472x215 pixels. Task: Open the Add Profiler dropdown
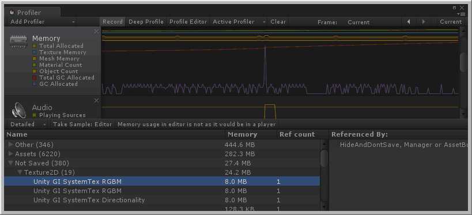pyautogui.click(x=43, y=22)
